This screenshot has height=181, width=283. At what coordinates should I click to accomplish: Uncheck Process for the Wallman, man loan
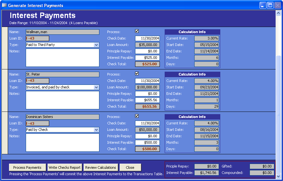137,31
